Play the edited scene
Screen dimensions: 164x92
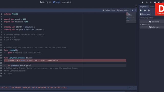tap(155, 2)
